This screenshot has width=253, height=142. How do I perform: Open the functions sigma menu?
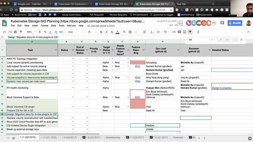[198, 32]
